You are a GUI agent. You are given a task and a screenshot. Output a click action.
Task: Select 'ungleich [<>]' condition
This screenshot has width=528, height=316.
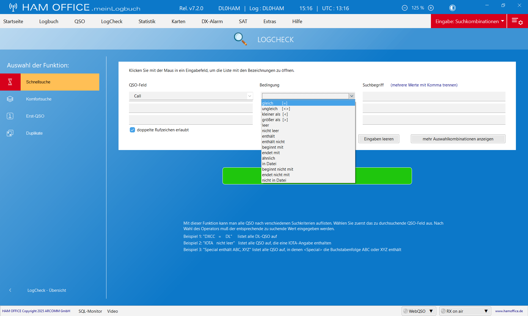308,109
